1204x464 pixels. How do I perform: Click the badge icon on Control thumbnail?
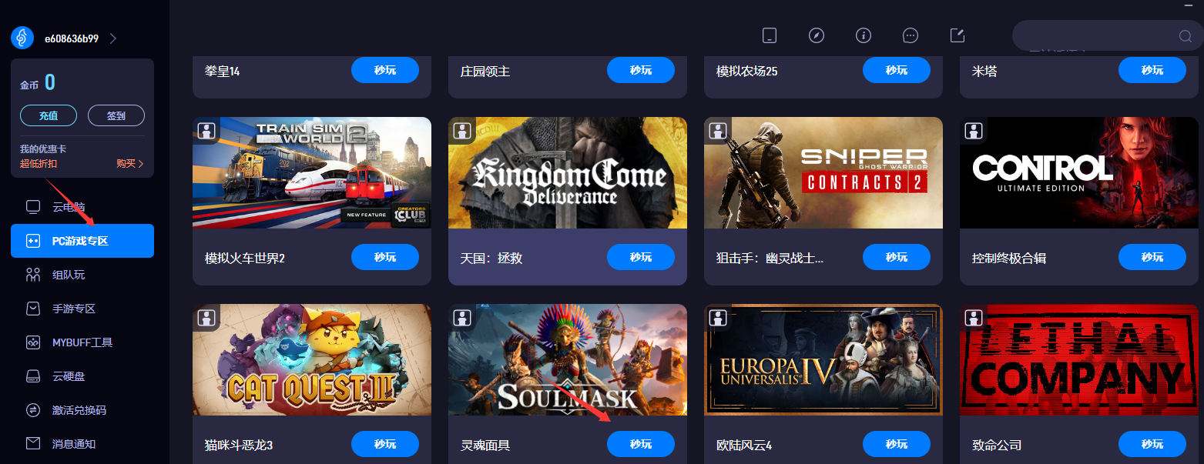click(x=974, y=130)
